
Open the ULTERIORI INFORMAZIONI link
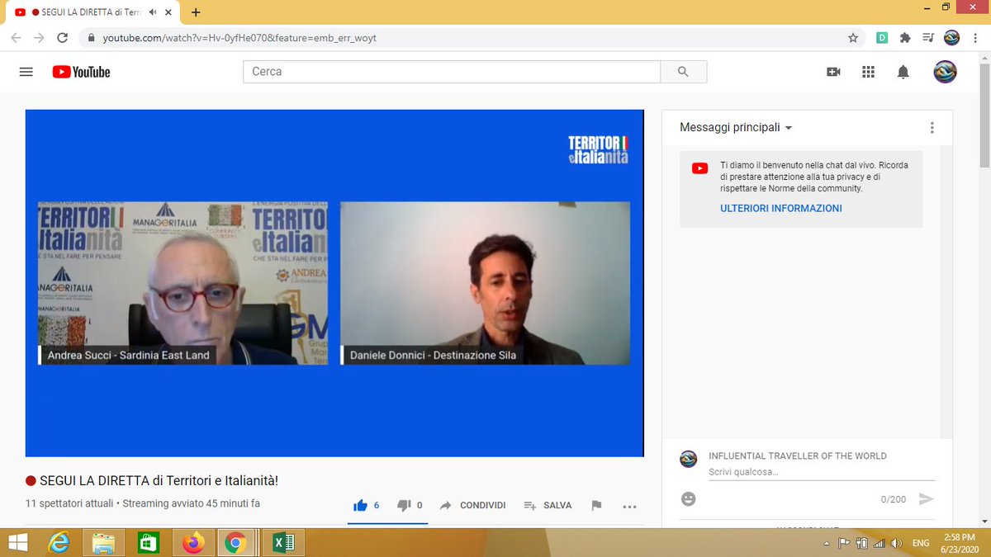click(781, 209)
